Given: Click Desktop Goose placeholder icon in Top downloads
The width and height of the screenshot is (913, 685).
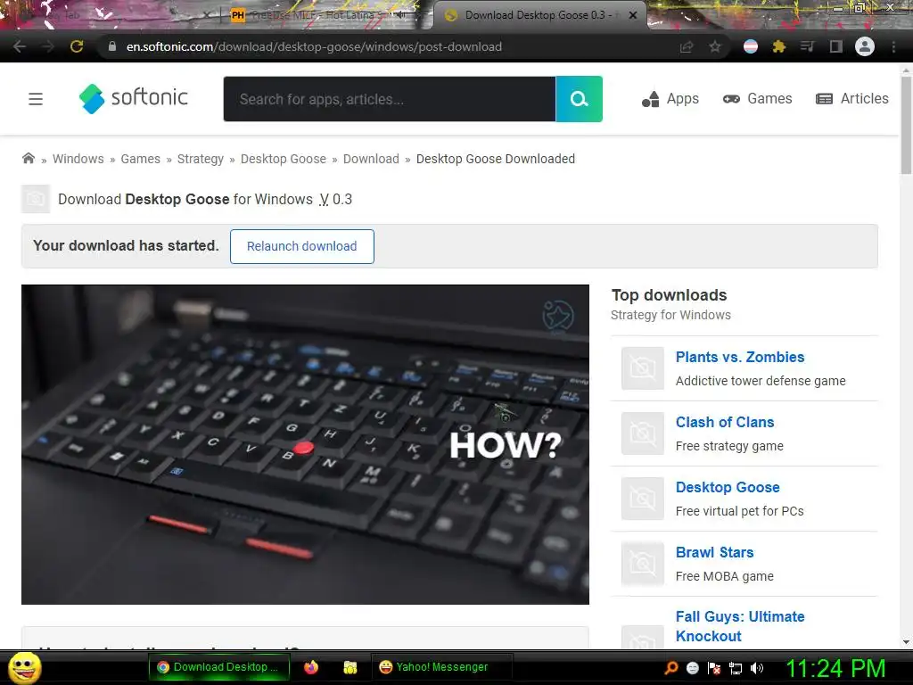Looking at the screenshot, I should tap(642, 499).
